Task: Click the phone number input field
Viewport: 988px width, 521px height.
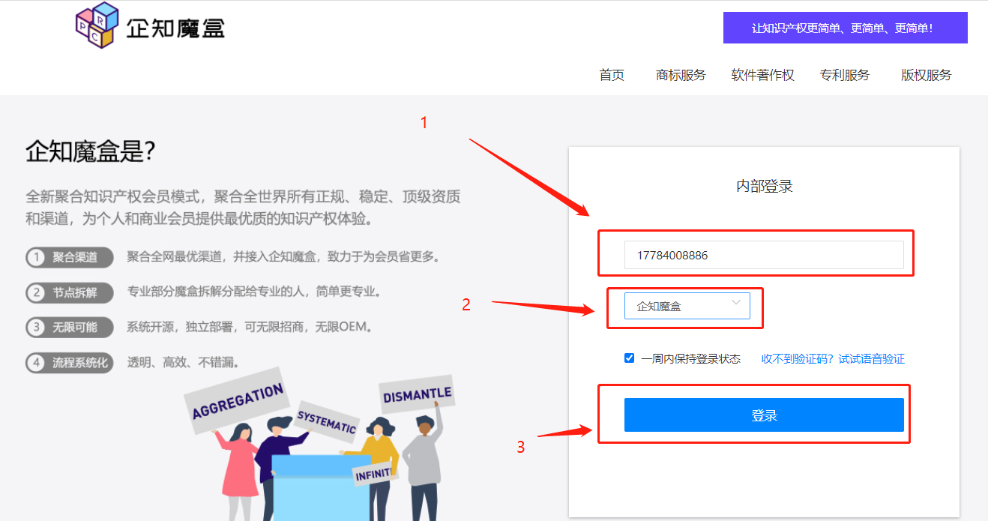Action: click(764, 255)
